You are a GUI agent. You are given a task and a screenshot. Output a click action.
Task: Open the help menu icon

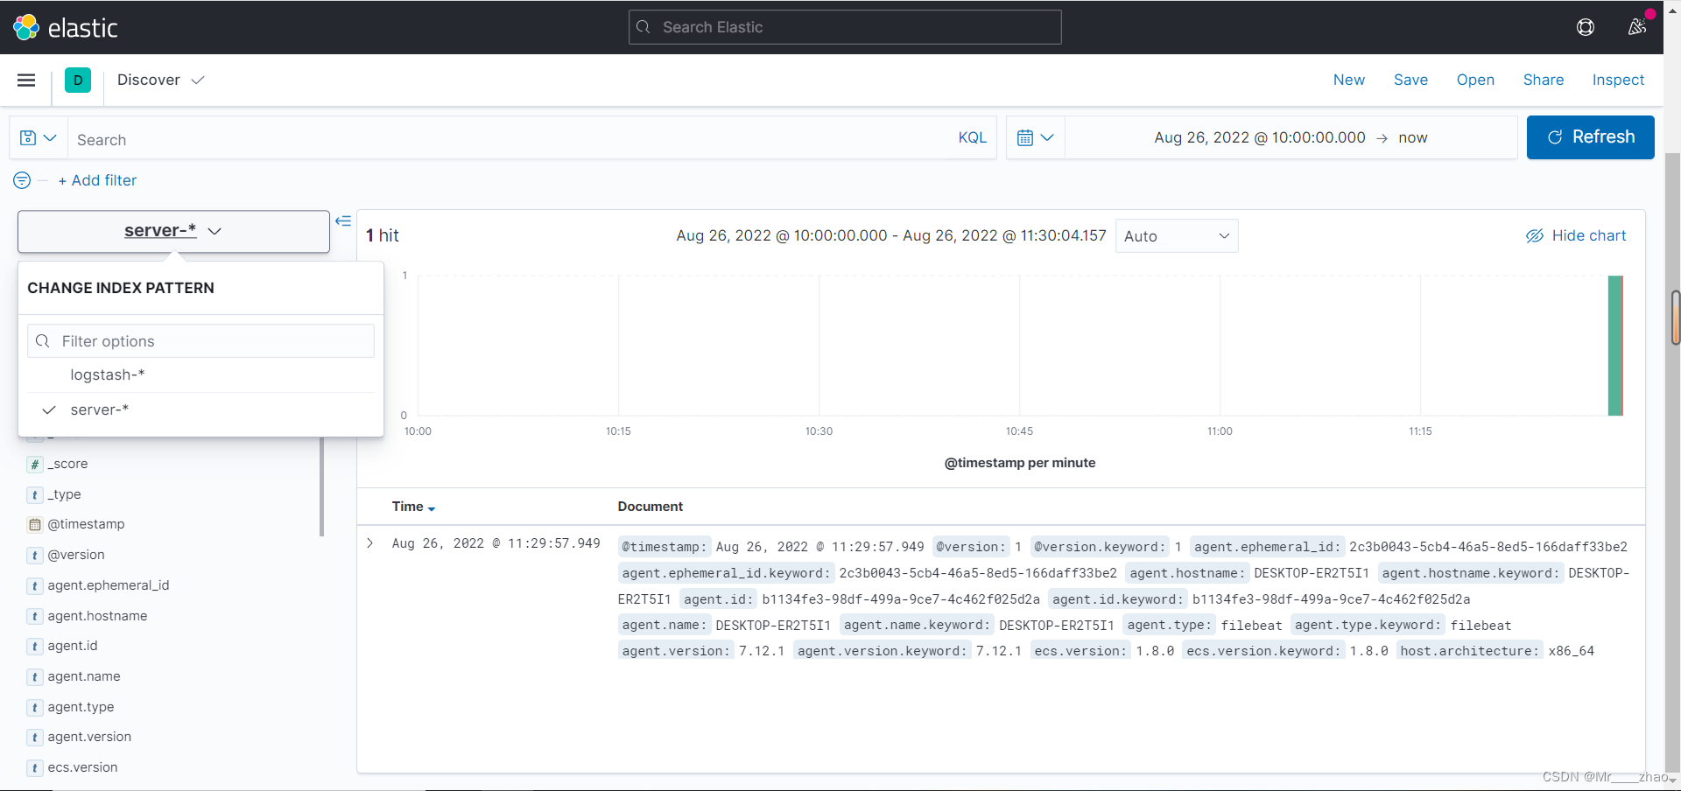pos(1586,27)
